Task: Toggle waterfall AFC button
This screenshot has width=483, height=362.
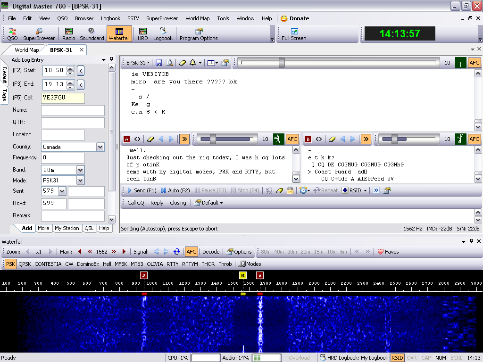Action: (191, 252)
